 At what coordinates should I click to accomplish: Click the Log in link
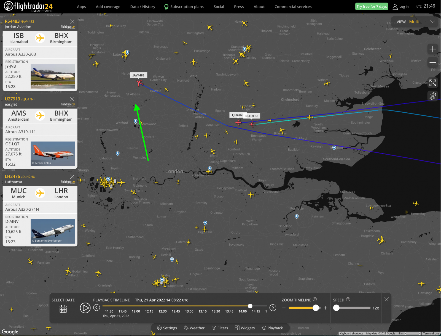coord(400,7)
